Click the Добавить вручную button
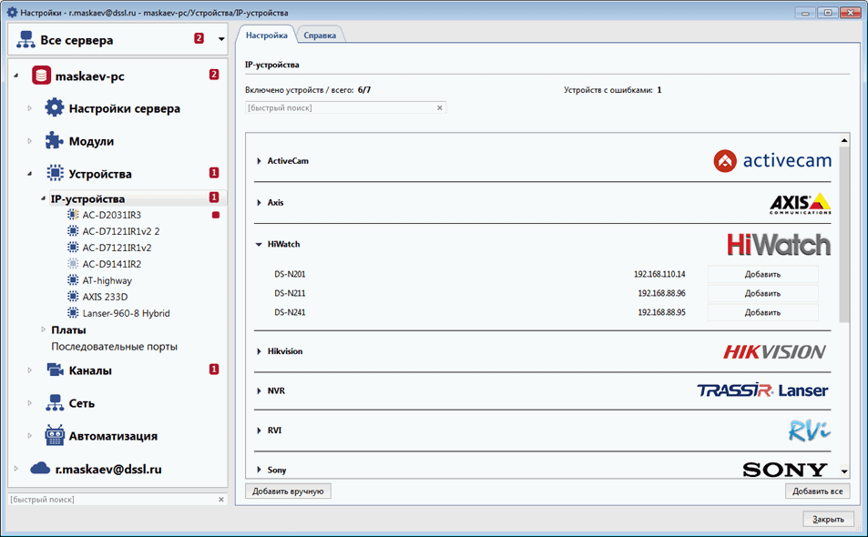Viewport: 868px width, 537px height. [288, 491]
